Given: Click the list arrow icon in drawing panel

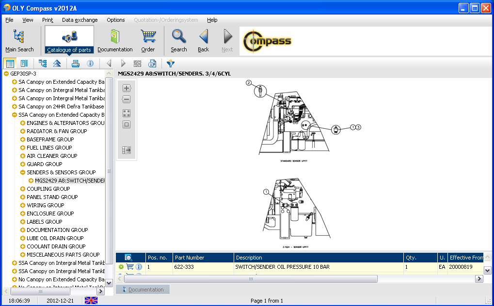Looking at the screenshot, I should pyautogui.click(x=127, y=150).
